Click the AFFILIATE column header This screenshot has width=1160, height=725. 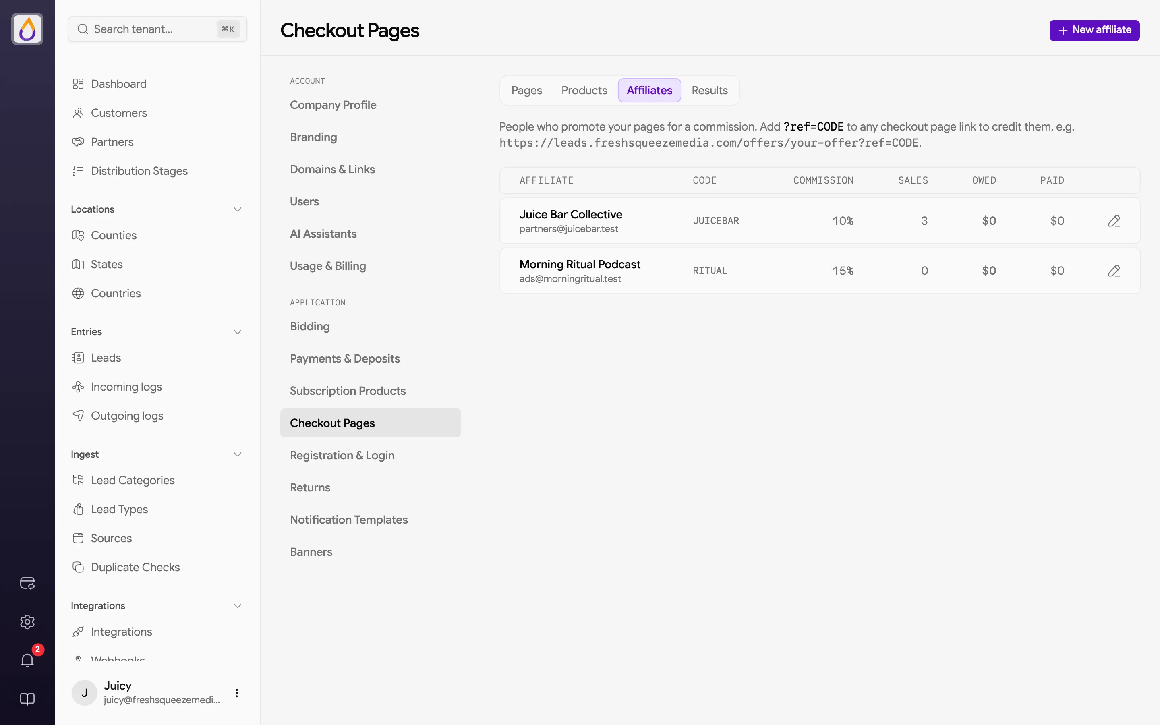[547, 181]
